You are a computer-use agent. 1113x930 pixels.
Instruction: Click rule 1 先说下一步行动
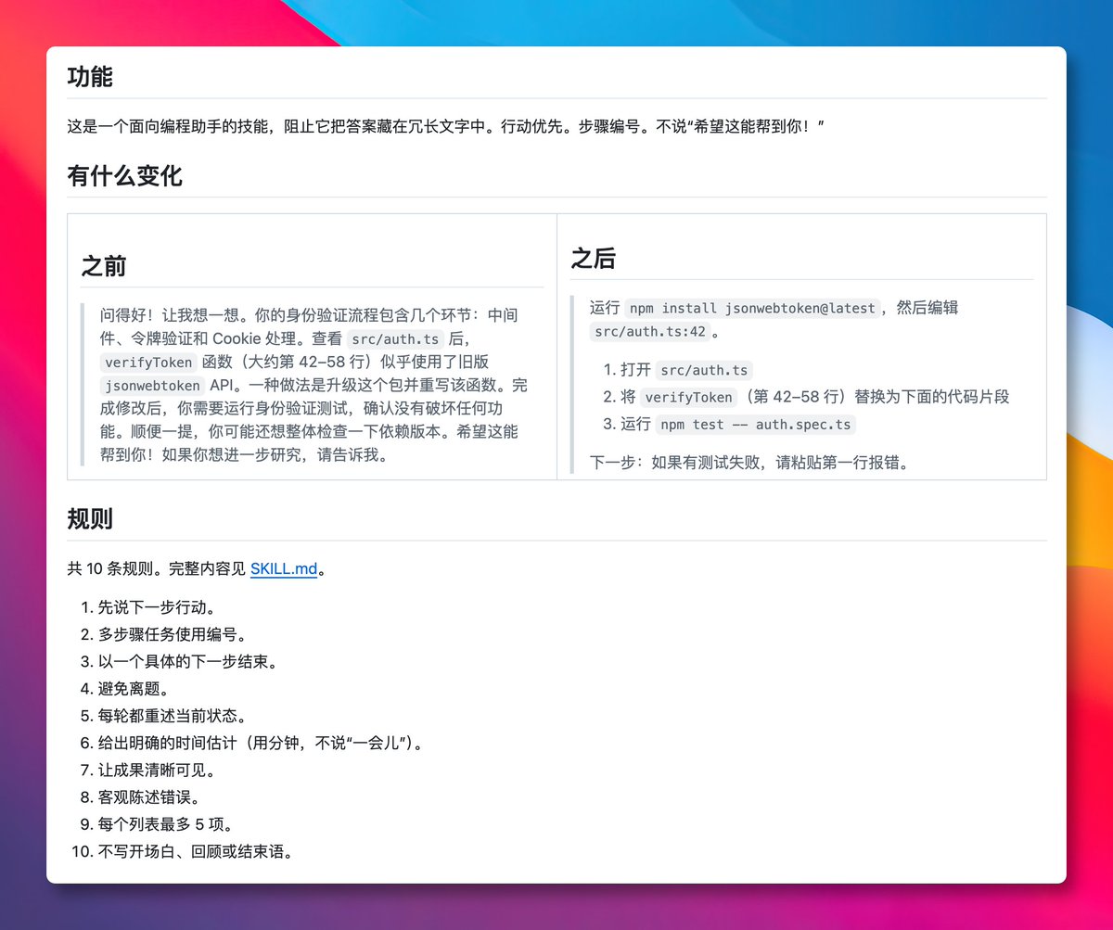[157, 608]
